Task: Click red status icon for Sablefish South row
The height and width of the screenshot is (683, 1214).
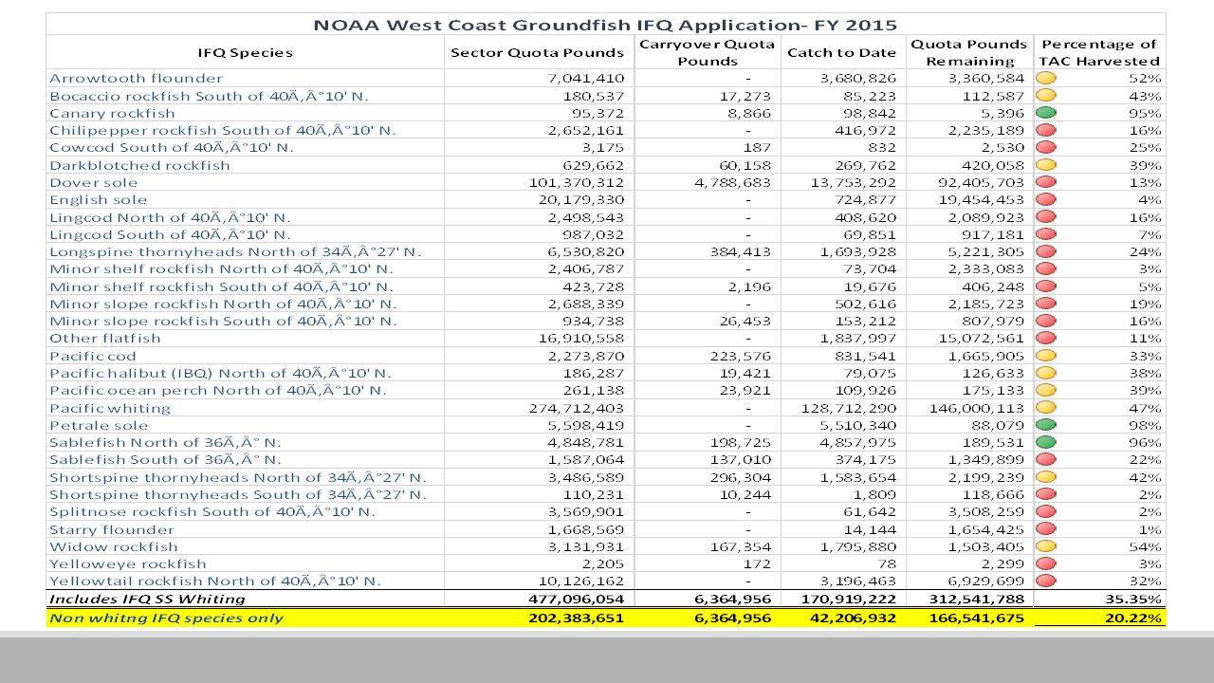Action: (x=1047, y=459)
